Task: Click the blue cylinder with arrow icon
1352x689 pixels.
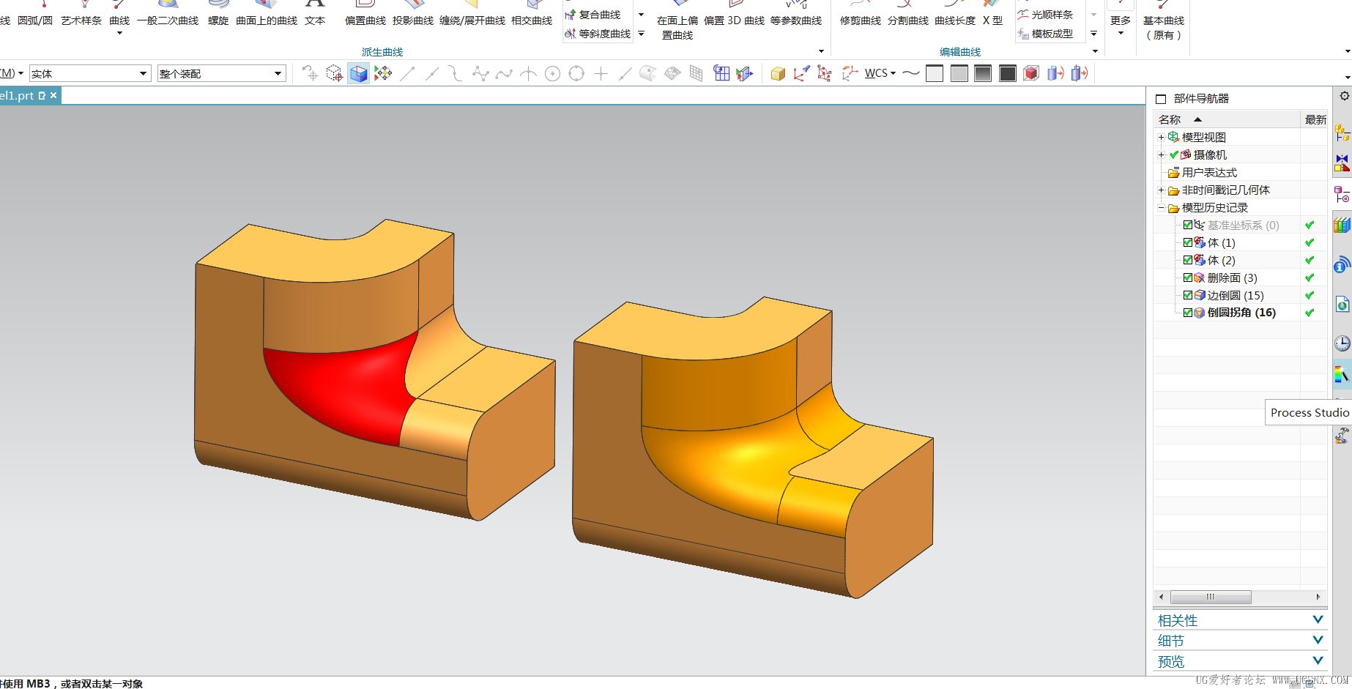Action: coord(1055,73)
